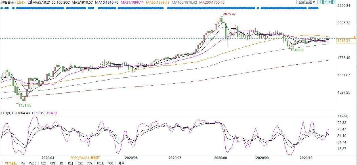Open the 设置 settings button

(x=121, y=163)
